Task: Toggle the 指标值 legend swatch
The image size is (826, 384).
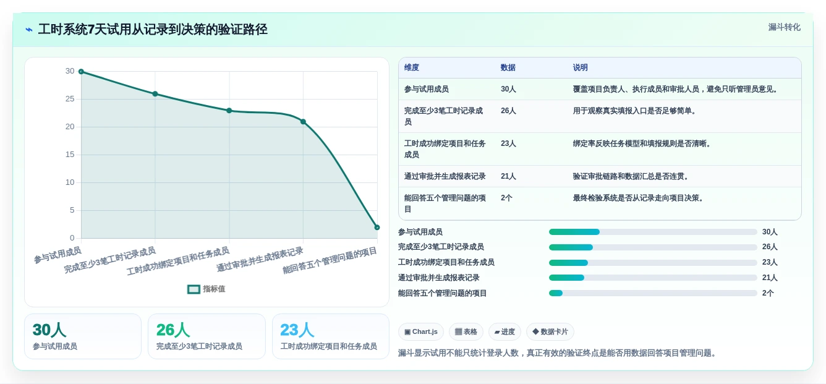Action: point(194,289)
